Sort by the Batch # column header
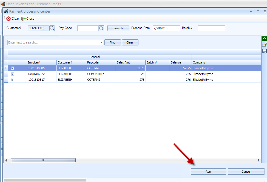Screen dimensions: 267x182 (158, 62)
